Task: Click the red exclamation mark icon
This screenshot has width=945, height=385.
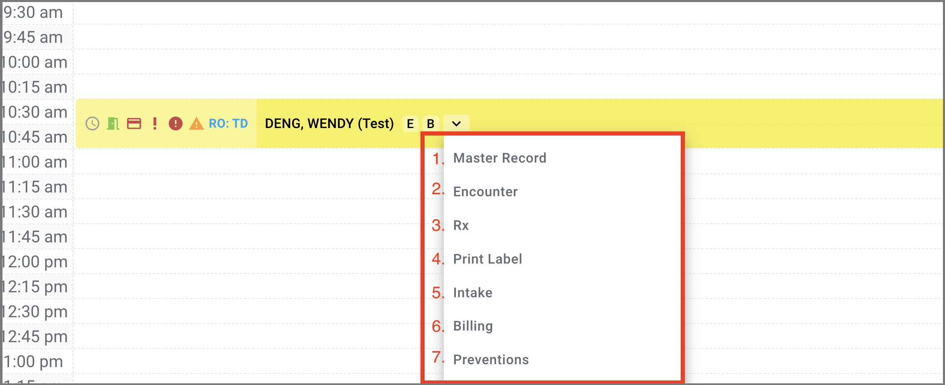Action: coord(155,123)
